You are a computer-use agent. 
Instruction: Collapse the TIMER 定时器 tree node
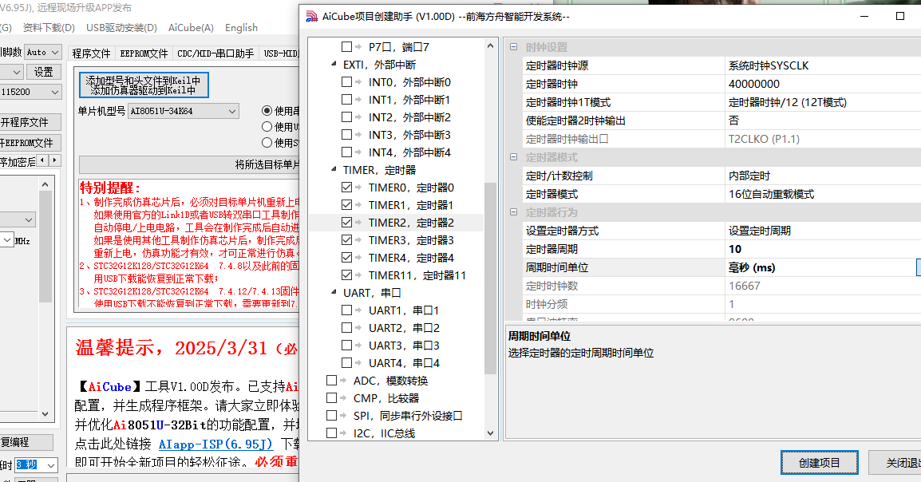pos(334,170)
